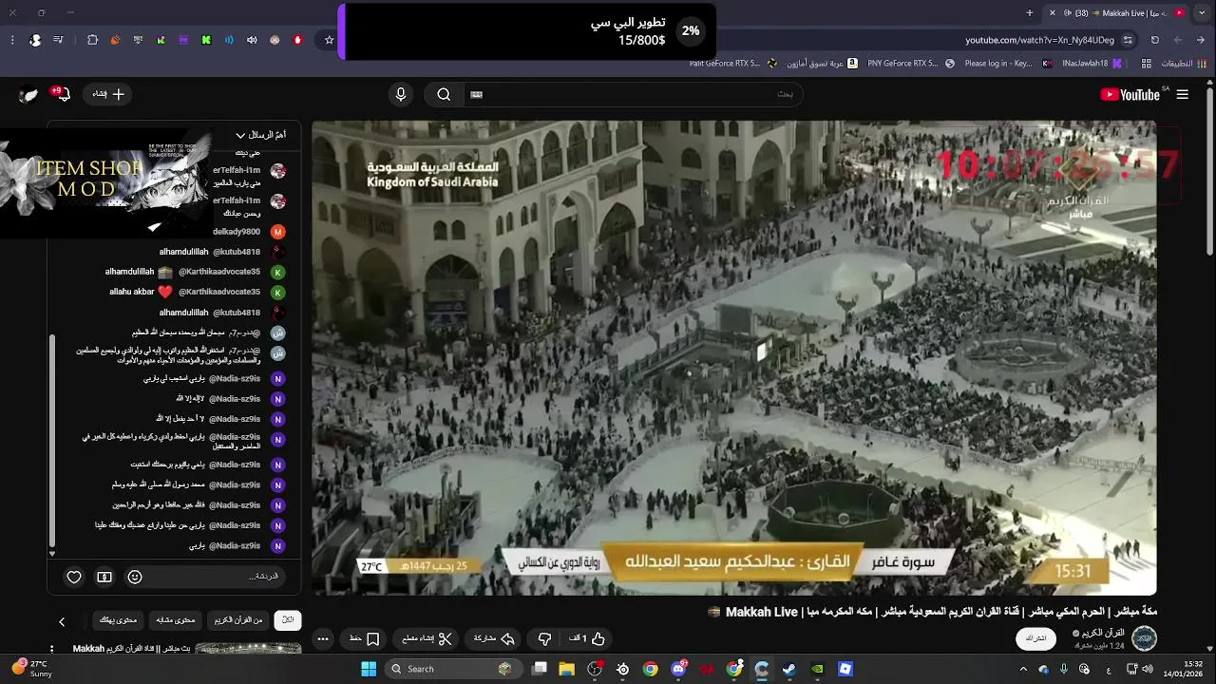Open a new browser tab

tap(1030, 12)
